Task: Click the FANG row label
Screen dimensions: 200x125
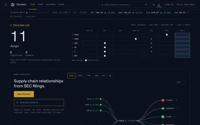Action: click(x=76, y=35)
